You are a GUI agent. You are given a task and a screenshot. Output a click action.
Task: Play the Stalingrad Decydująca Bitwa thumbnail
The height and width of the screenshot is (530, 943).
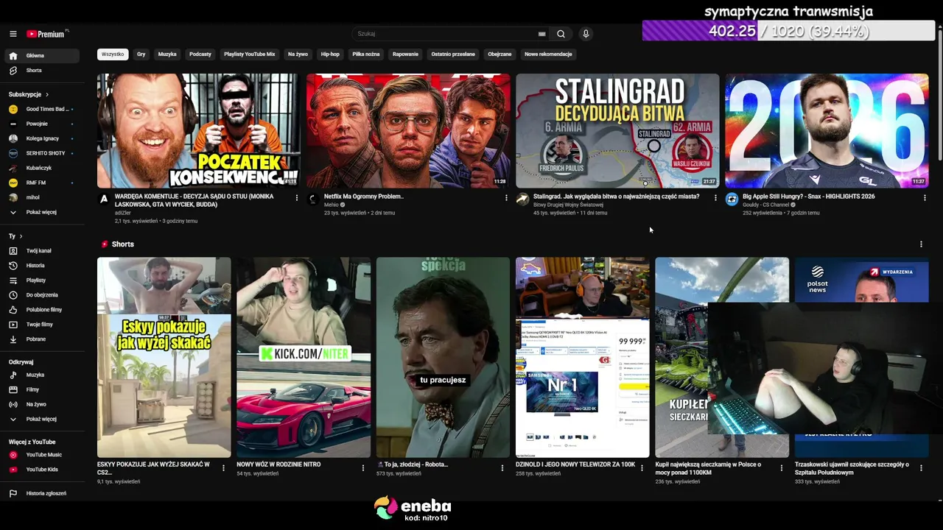[617, 131]
